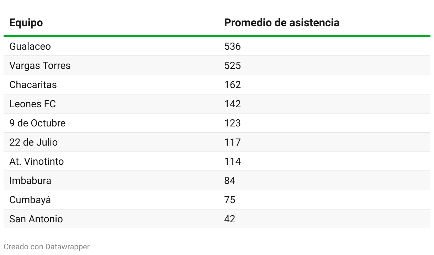Select the Gualaceo team cell
The width and height of the screenshot is (434, 255).
click(30, 47)
